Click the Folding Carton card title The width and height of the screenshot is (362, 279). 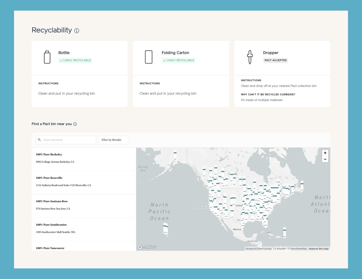[x=175, y=53]
